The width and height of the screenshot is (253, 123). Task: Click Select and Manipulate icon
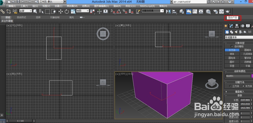pyautogui.click(x=99, y=11)
